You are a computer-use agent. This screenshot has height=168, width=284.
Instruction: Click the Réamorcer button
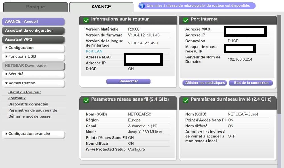[x=128, y=81]
